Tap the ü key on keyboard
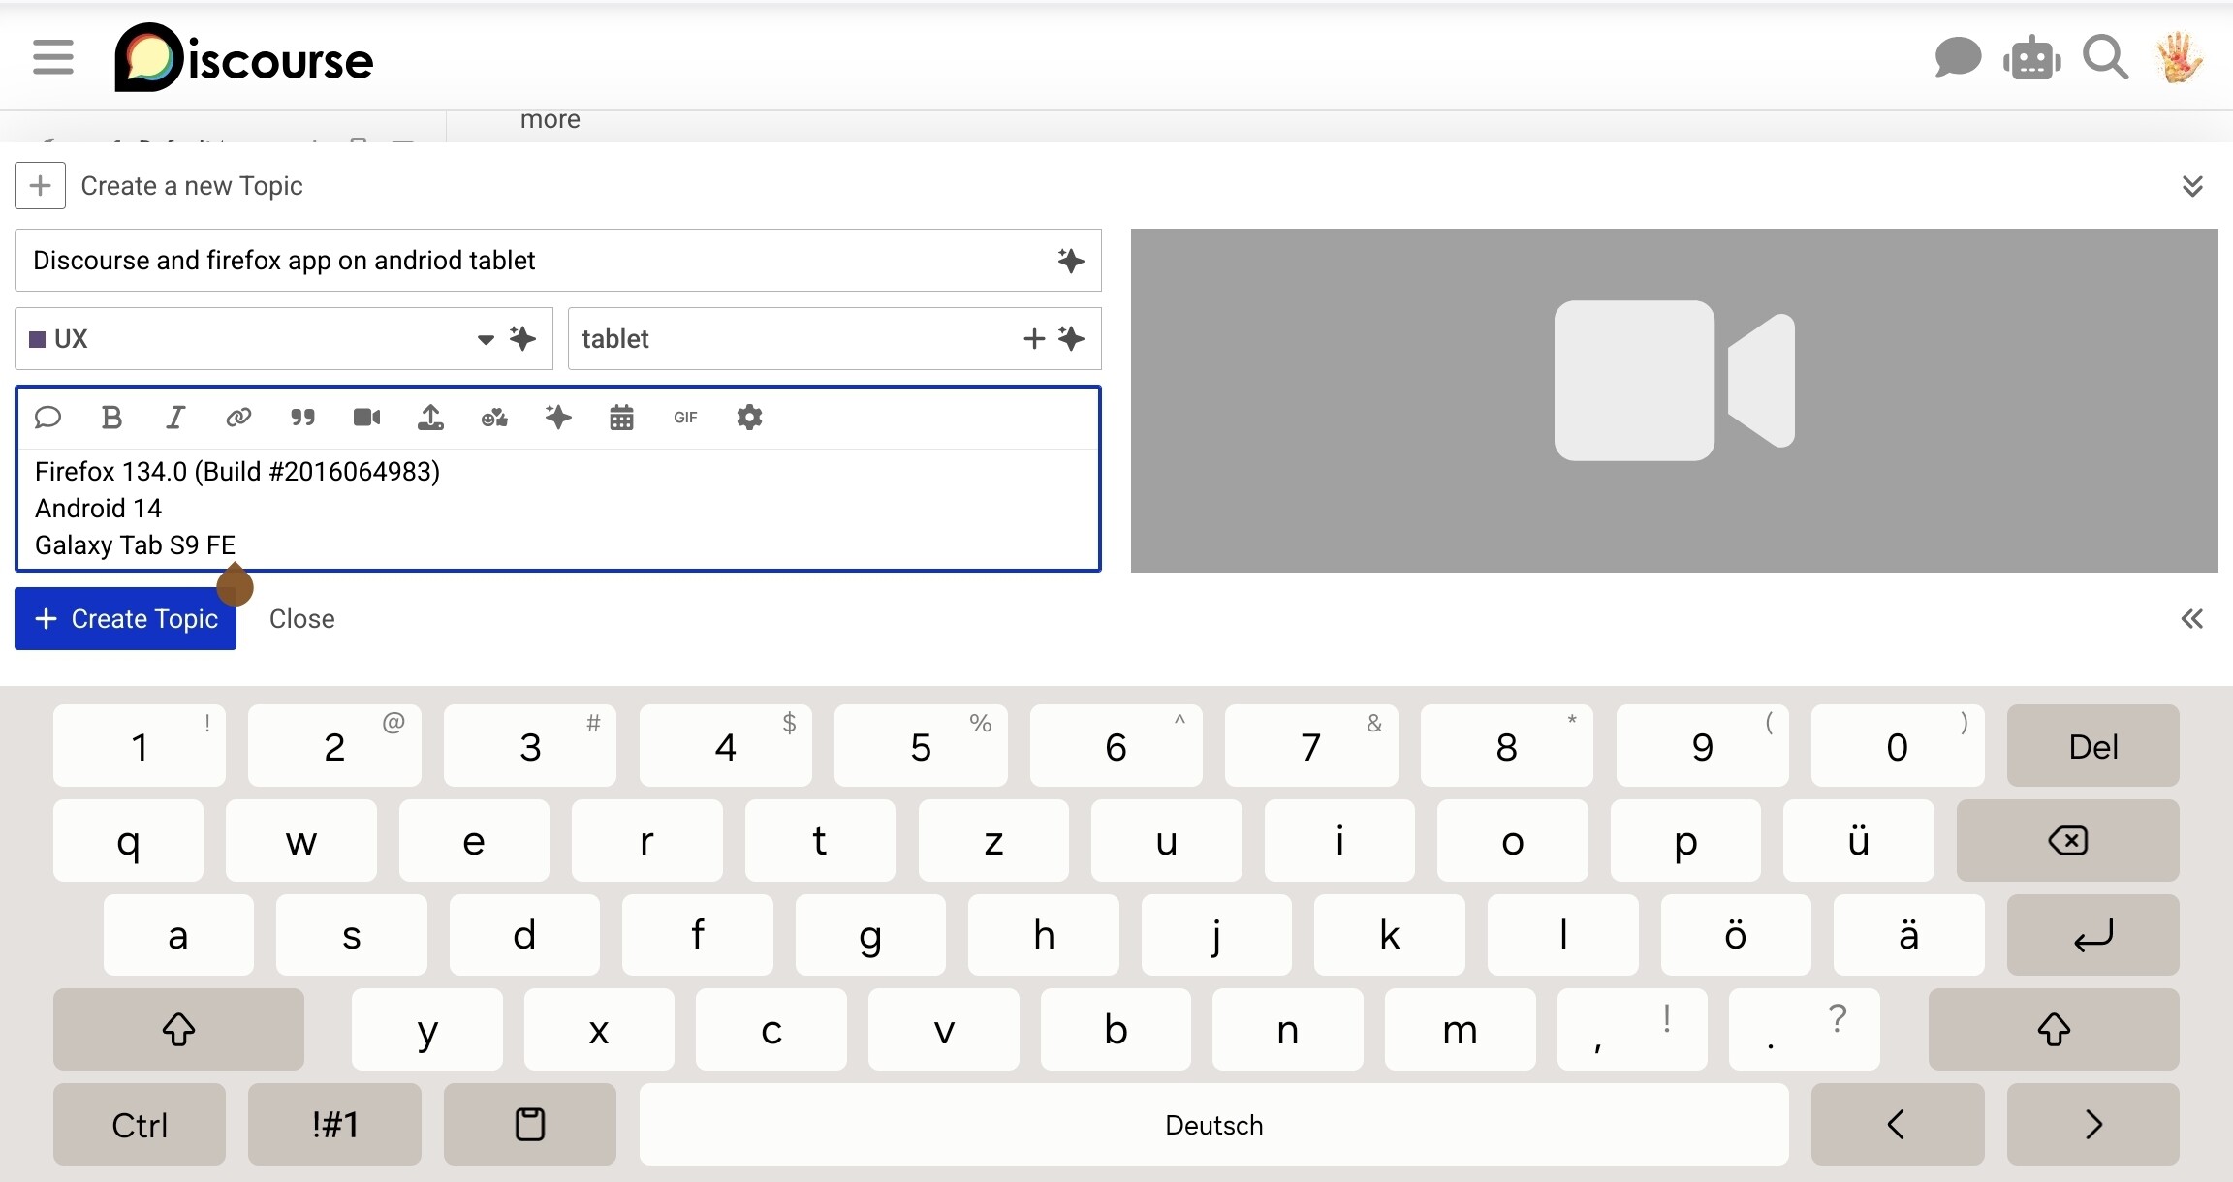The height and width of the screenshot is (1182, 2233). (1858, 841)
